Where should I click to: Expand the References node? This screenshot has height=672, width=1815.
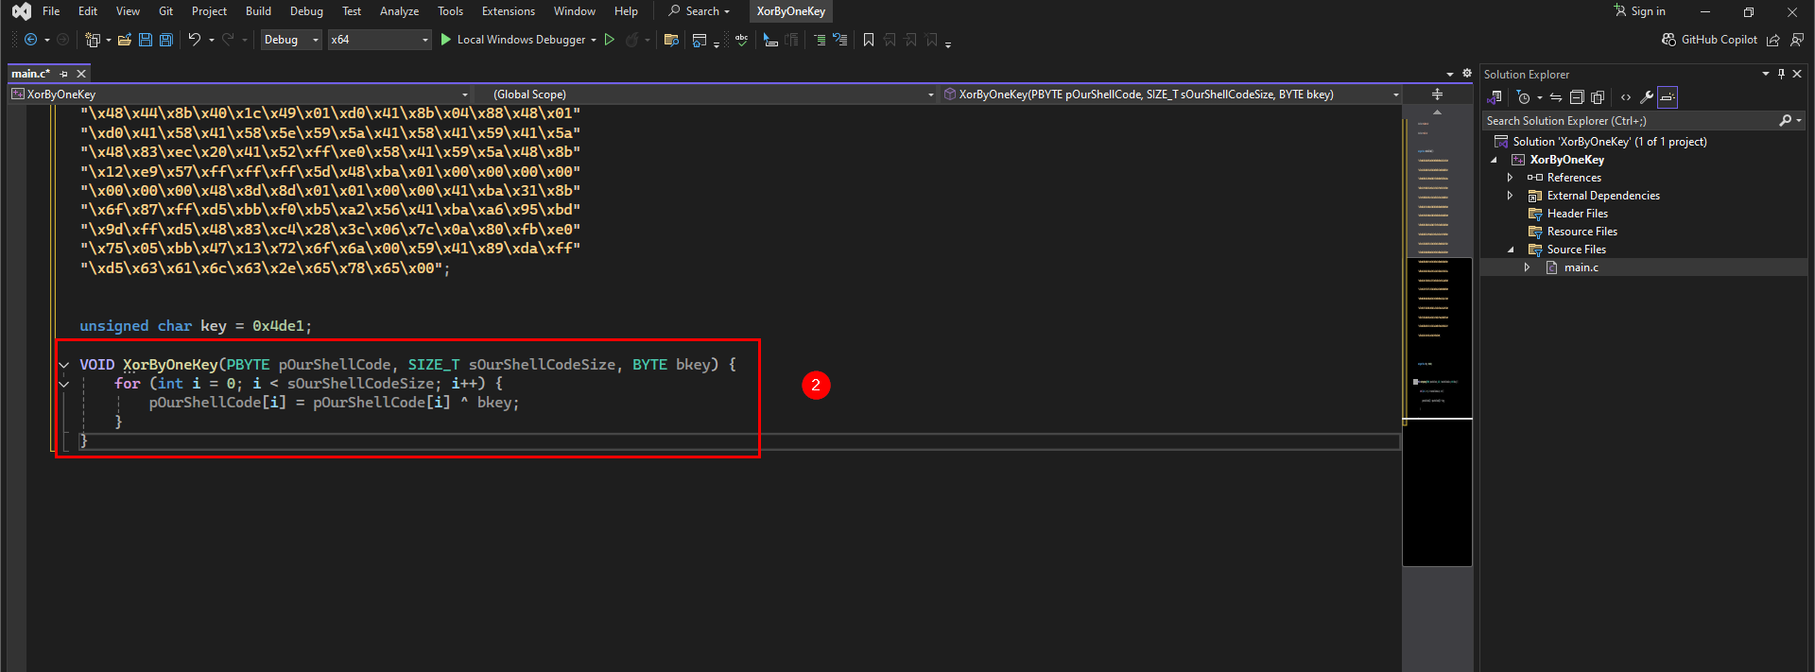(x=1510, y=178)
